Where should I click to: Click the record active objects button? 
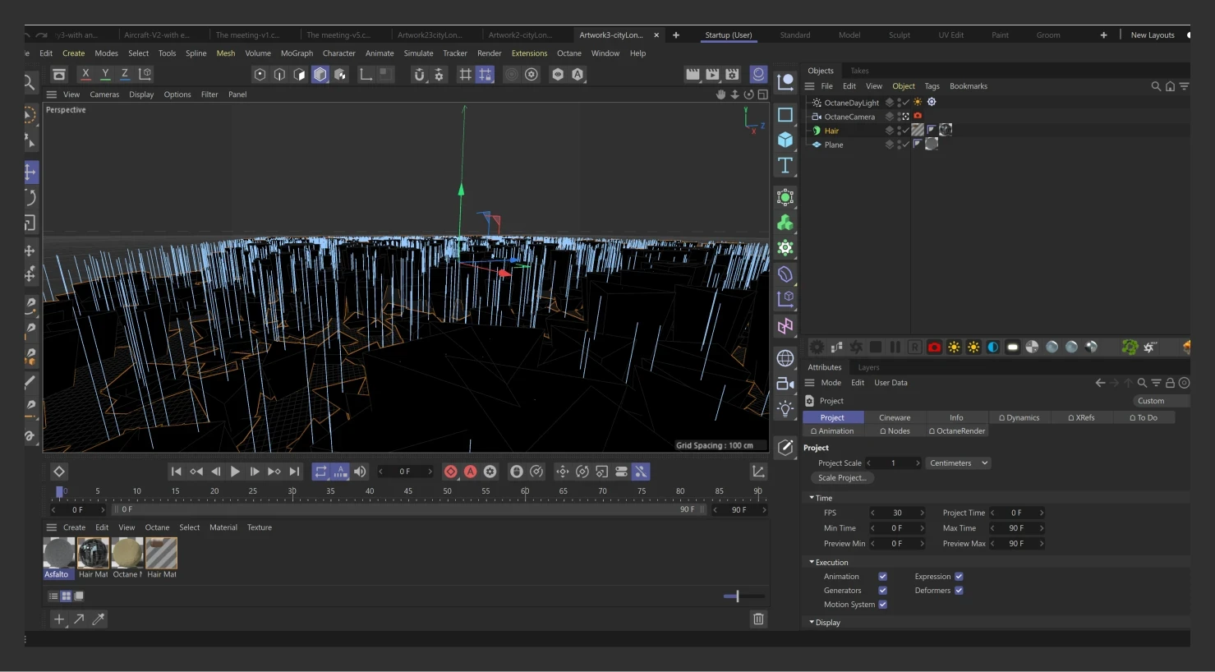pos(451,472)
